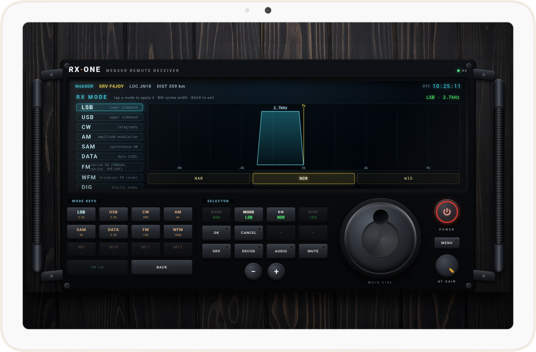
Task: Open the MENU button
Action: (447, 243)
